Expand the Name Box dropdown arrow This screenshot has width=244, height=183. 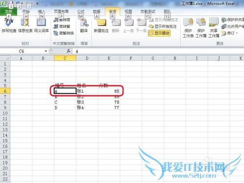46,51
